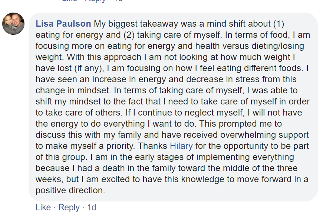Open the tagged Hilary profile link
Viewport: 333px width, 217px height.
[181, 146]
